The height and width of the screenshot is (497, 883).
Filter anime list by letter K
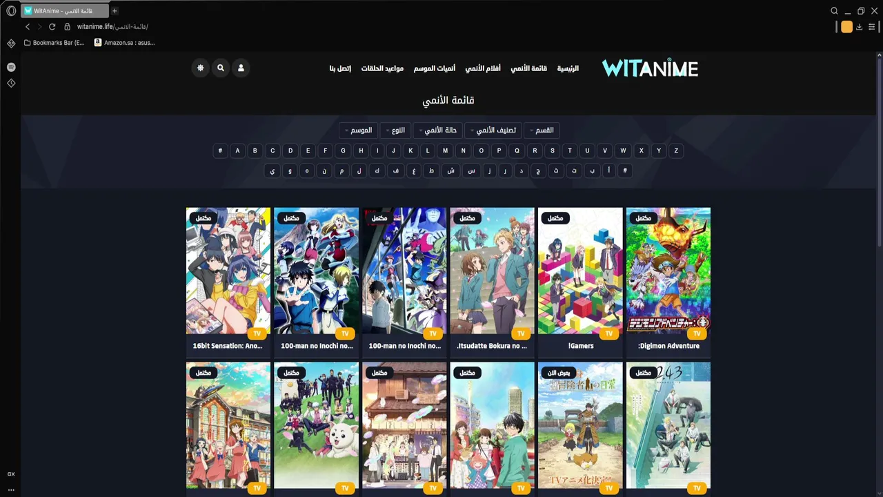click(410, 150)
